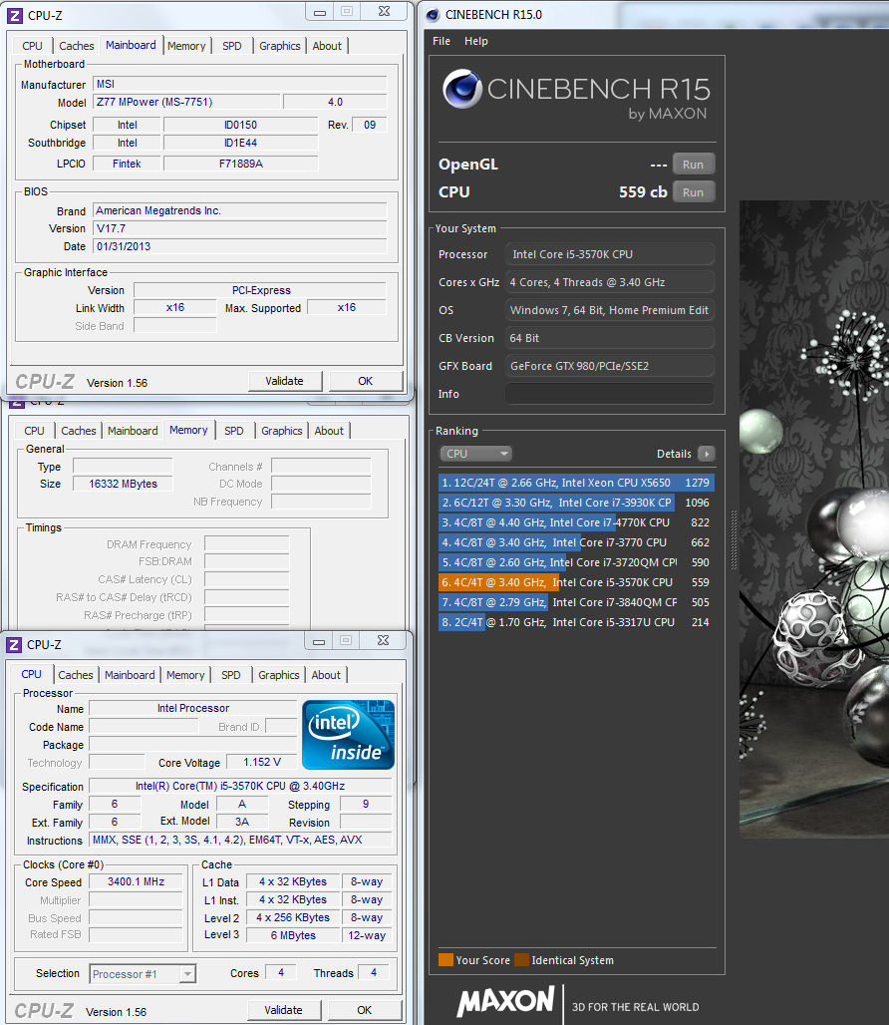Screen dimensions: 889x1025
Task: Open the CPU ranking type dropdown
Action: pyautogui.click(x=475, y=454)
